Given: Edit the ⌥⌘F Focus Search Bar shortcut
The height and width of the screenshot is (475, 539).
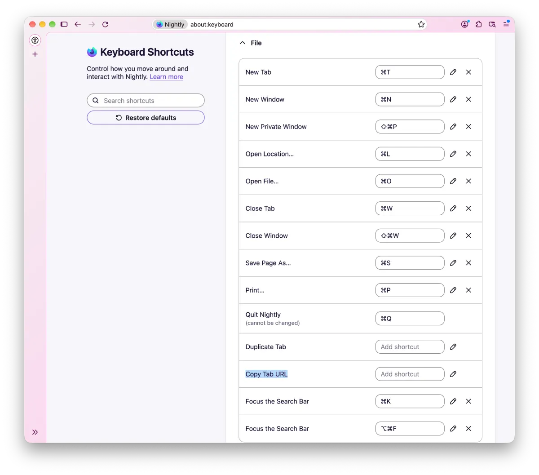Looking at the screenshot, I should [453, 429].
